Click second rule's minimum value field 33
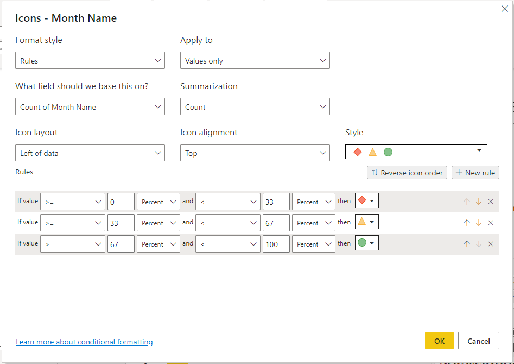 [121, 223]
